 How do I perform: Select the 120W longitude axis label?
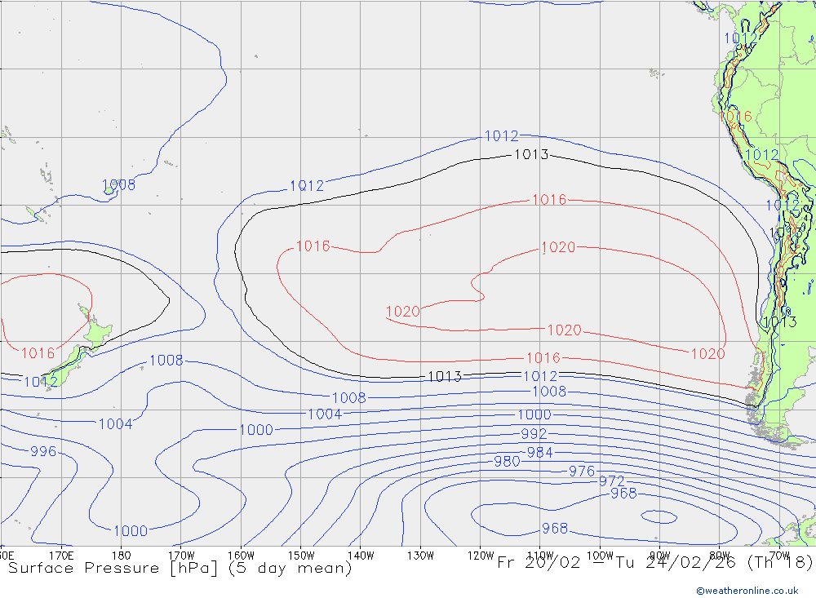pos(481,556)
